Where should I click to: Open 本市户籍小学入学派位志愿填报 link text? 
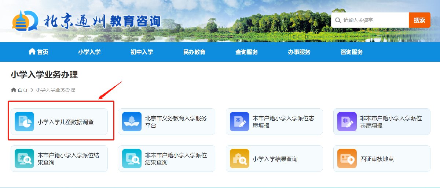(x=283, y=122)
